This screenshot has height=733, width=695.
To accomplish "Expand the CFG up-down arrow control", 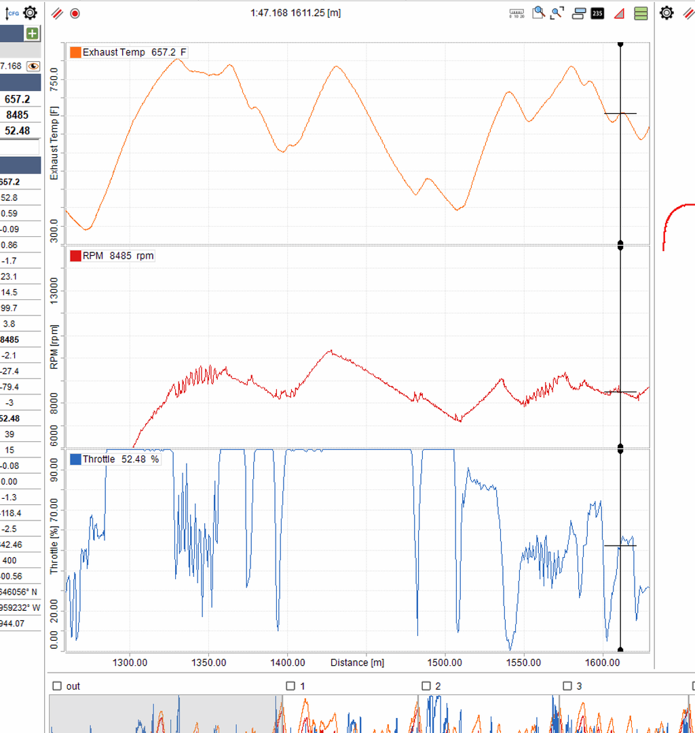I will 11,13.
